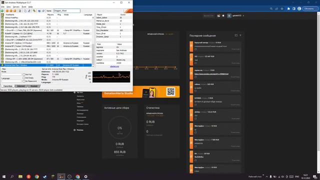Open Server Properties via pencil icon
The image size is (320, 180).
[x=29, y=11]
